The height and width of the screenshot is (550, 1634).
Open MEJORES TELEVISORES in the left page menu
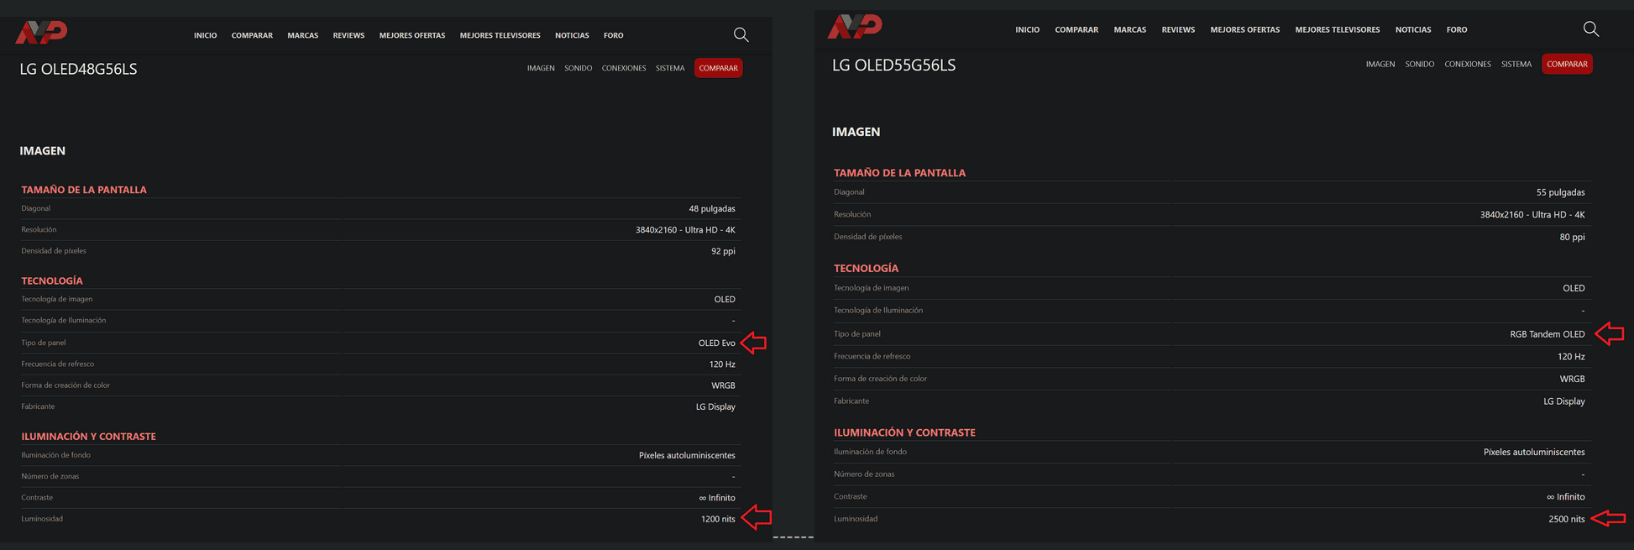pos(500,35)
